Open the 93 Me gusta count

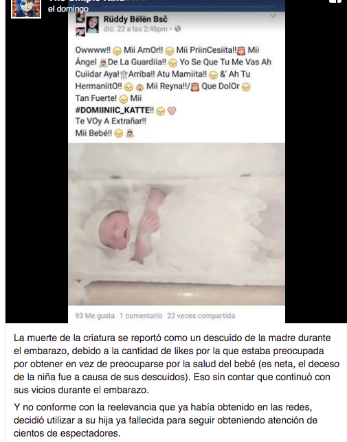pyautogui.click(x=95, y=316)
